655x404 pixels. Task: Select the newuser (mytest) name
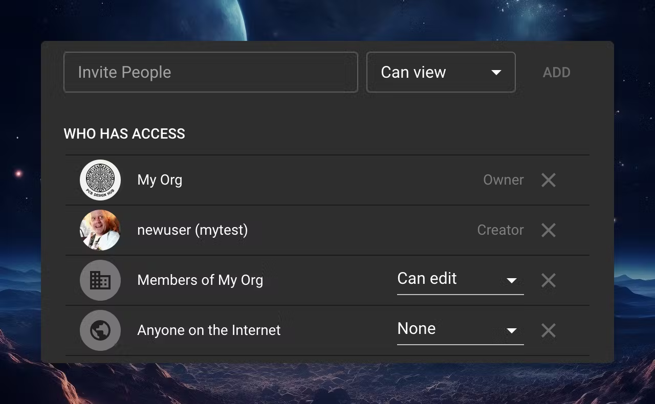(192, 230)
